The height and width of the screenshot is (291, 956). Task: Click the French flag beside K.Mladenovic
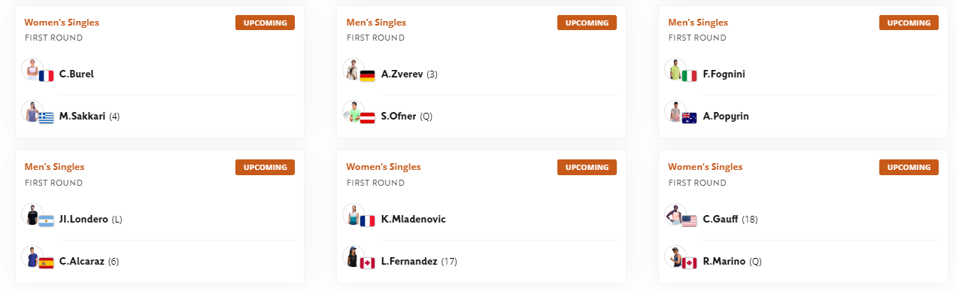point(368,220)
